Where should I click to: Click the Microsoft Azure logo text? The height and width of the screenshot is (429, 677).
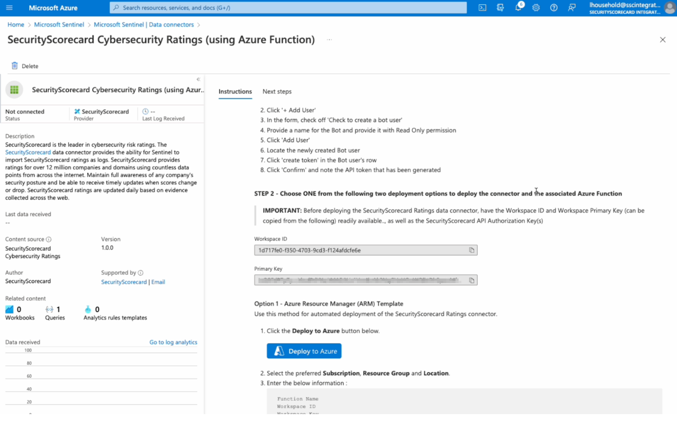(x=53, y=8)
